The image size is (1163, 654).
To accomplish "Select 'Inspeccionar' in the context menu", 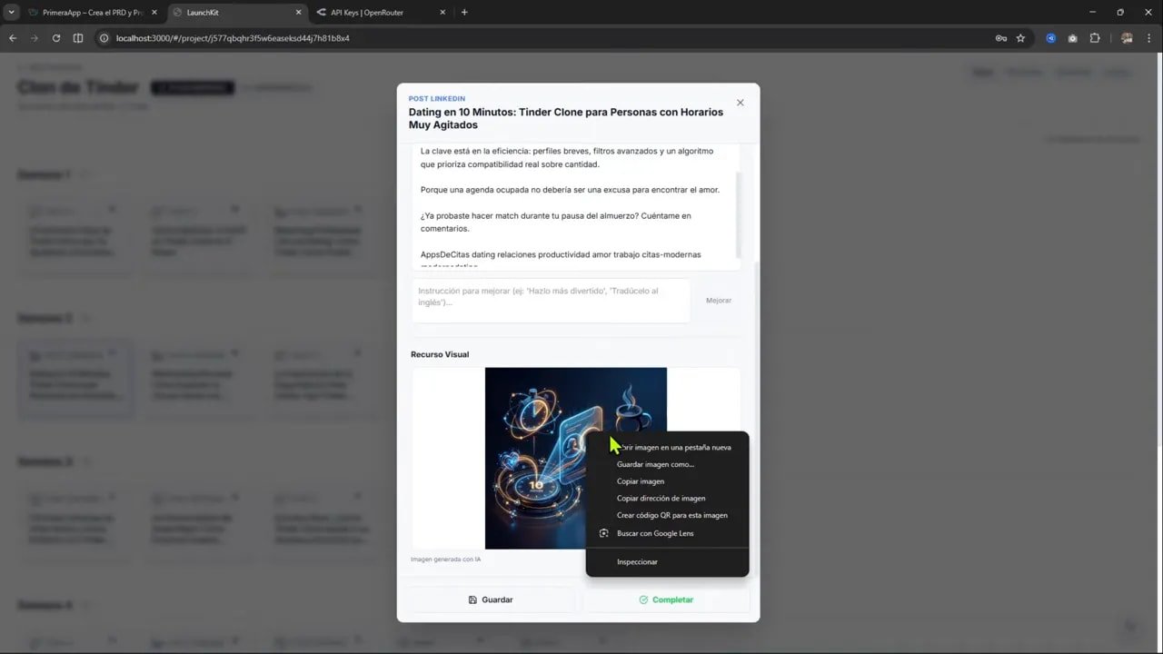I will point(637,561).
